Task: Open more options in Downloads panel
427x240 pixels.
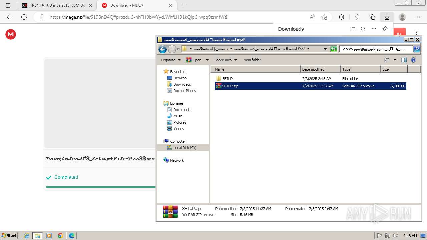Action: 374,29
